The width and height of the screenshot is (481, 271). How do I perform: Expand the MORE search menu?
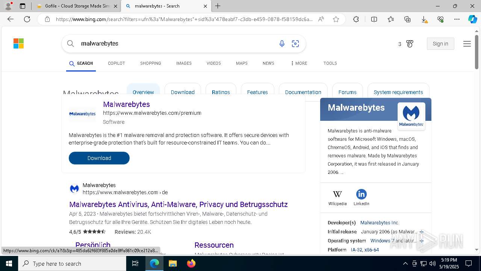[x=299, y=63]
